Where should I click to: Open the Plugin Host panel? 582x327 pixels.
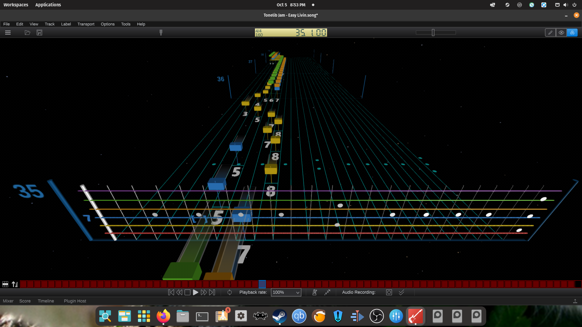[75, 301]
